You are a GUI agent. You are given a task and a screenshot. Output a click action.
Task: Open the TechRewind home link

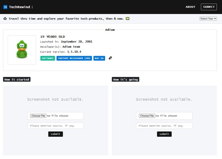click(x=19, y=7)
